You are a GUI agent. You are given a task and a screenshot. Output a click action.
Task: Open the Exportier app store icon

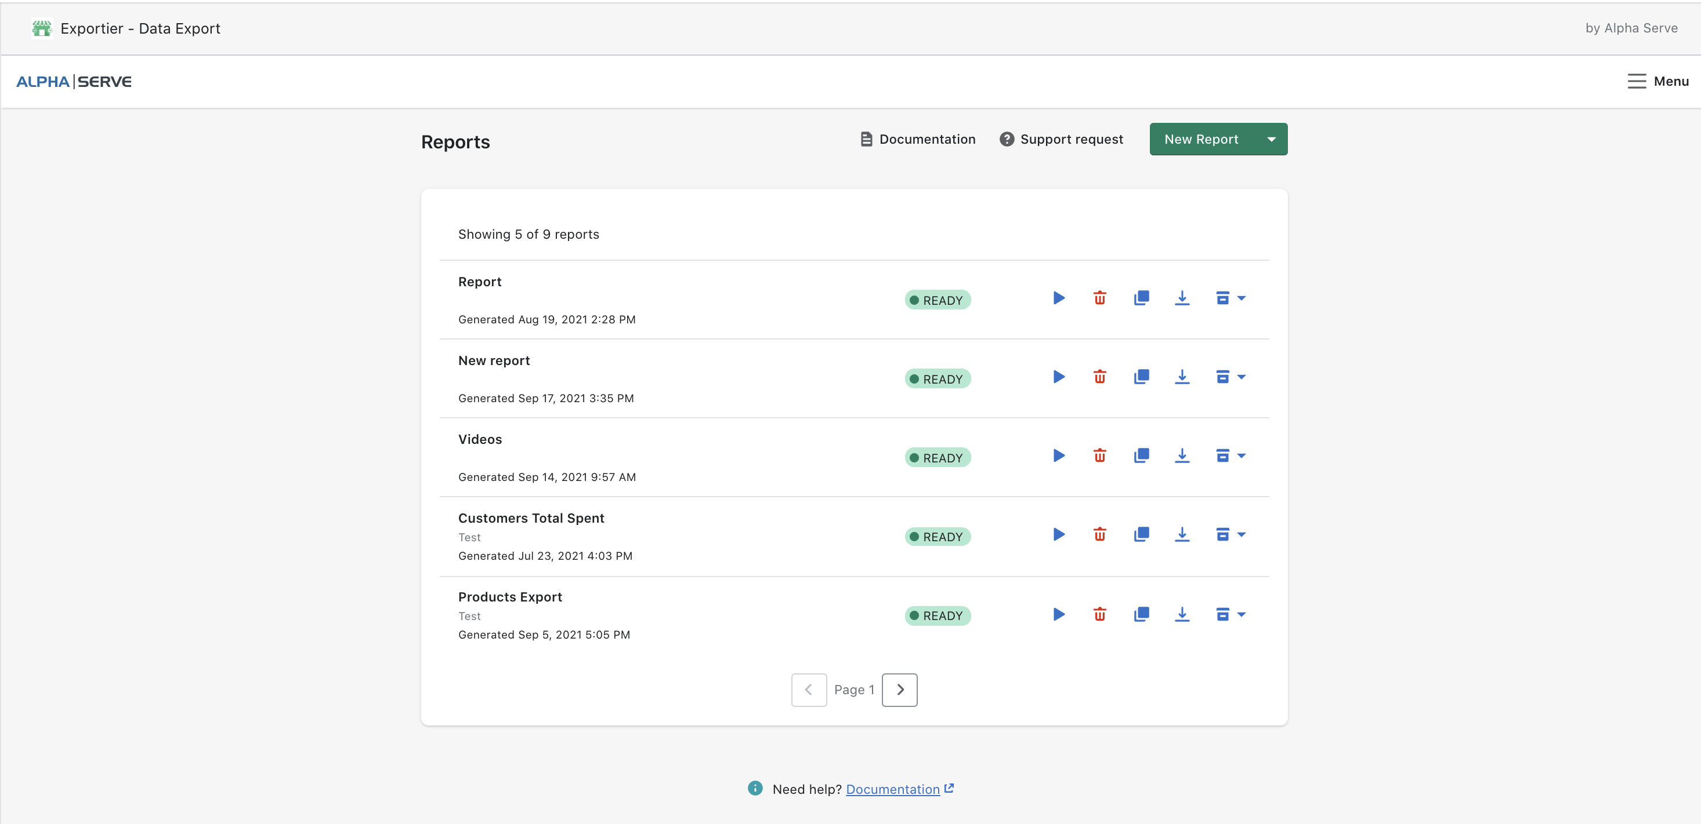[41, 28]
